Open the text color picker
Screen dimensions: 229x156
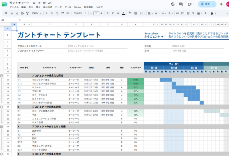click(x=123, y=13)
